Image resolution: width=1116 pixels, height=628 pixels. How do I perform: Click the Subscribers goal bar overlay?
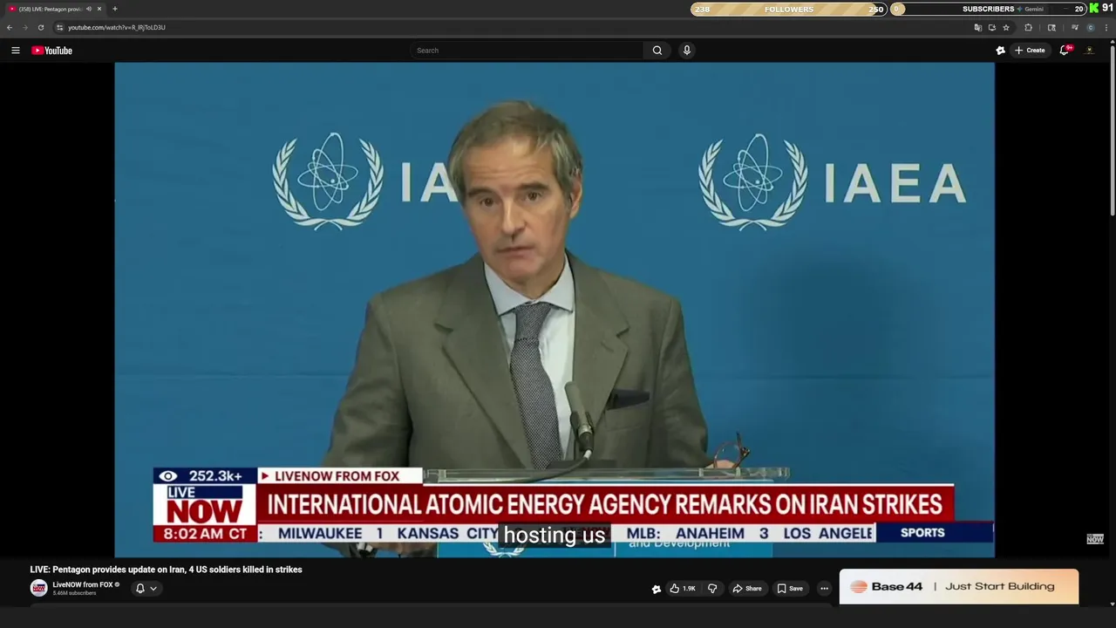point(988,9)
